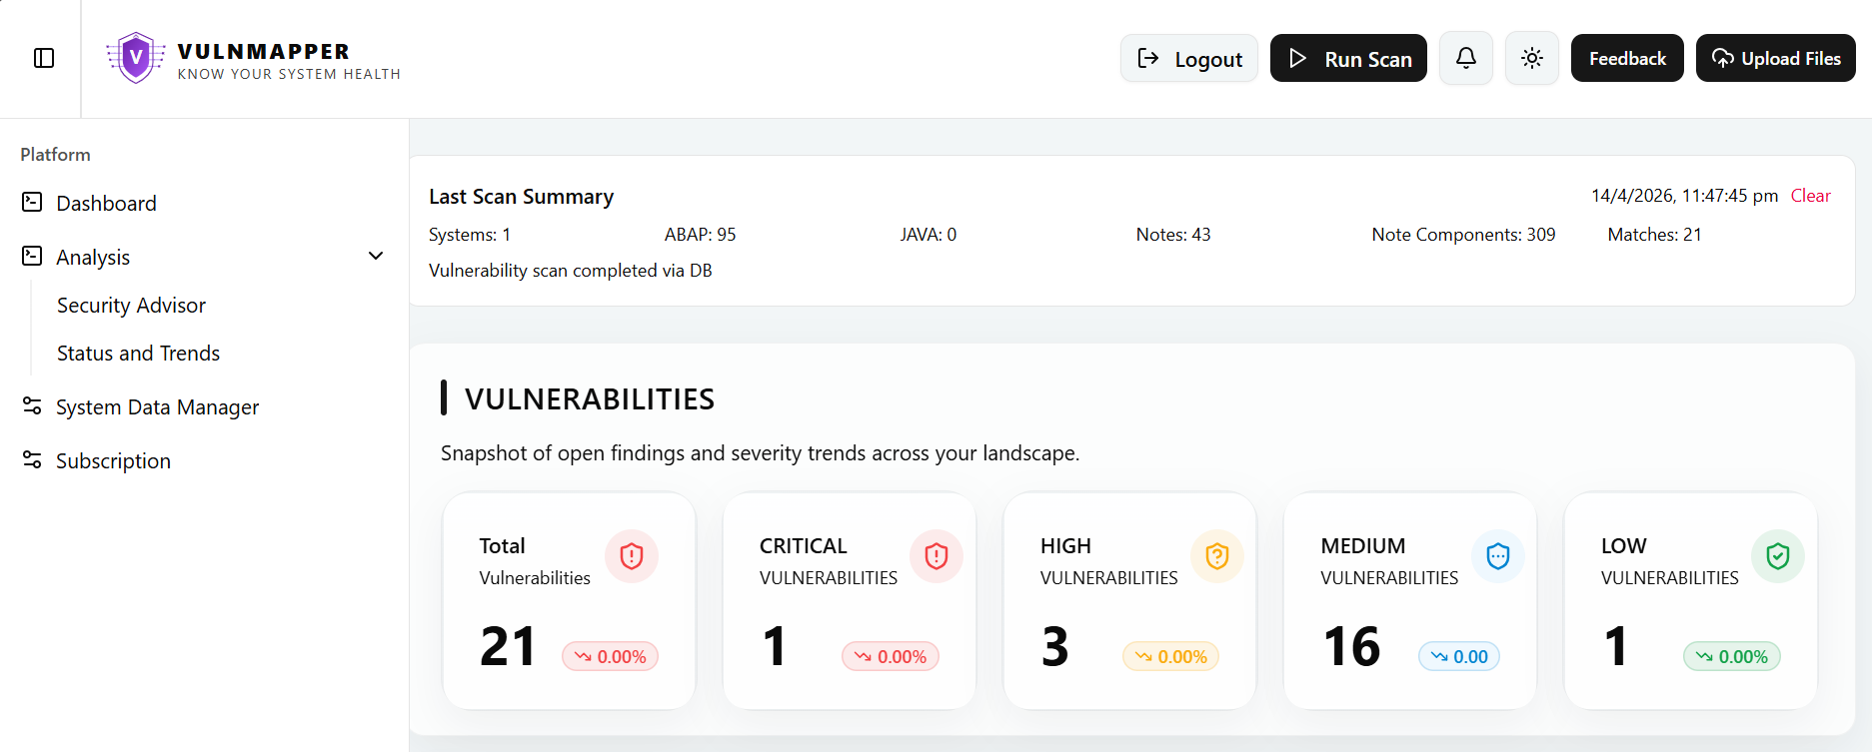
Task: Open notifications via the bell icon
Action: [1465, 58]
